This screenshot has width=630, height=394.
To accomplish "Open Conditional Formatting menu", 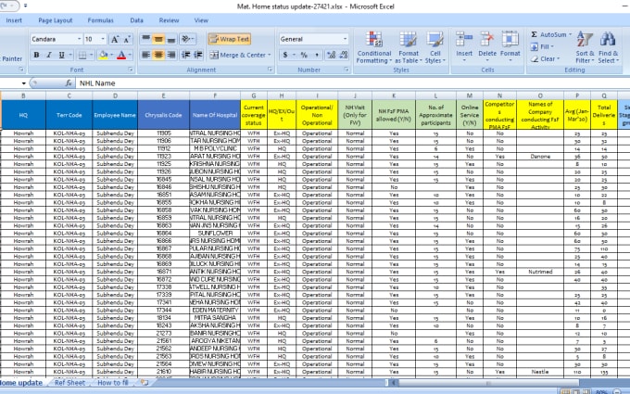I will click(x=373, y=48).
